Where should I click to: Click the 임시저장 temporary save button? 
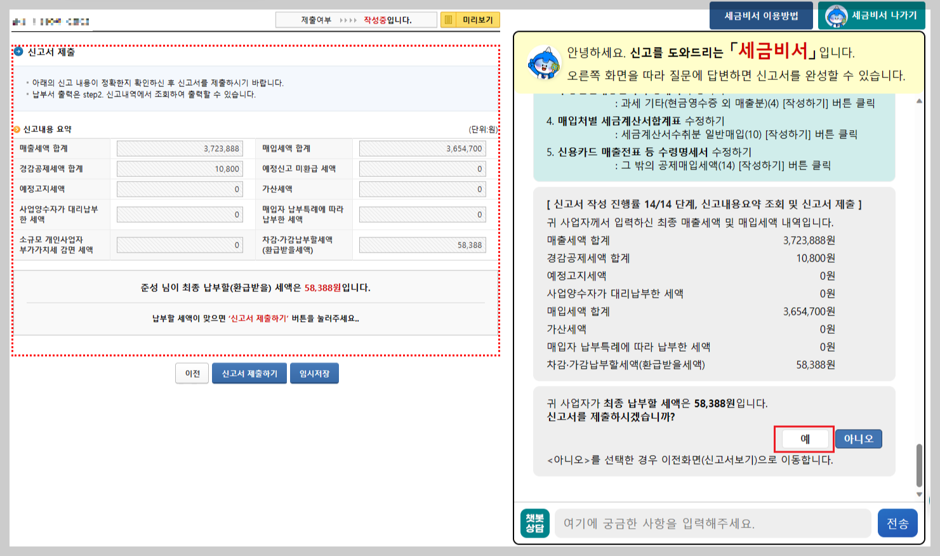click(x=315, y=374)
